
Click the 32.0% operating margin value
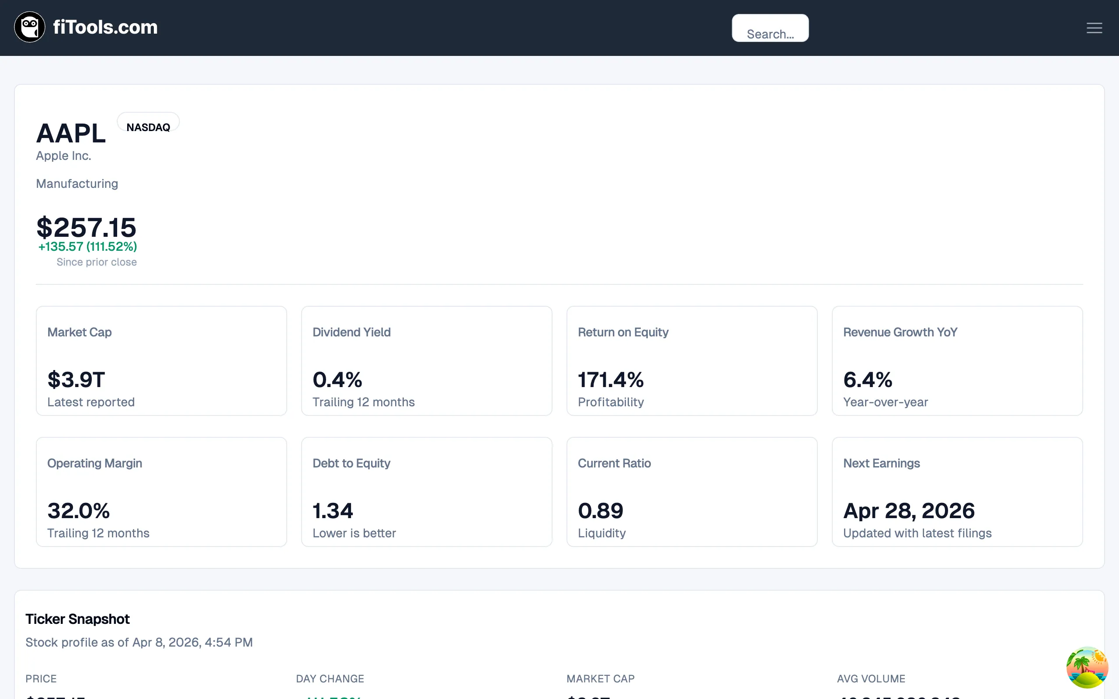click(x=79, y=511)
